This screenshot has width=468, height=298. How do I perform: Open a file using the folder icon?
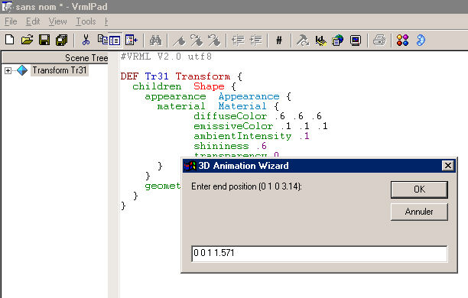point(28,40)
